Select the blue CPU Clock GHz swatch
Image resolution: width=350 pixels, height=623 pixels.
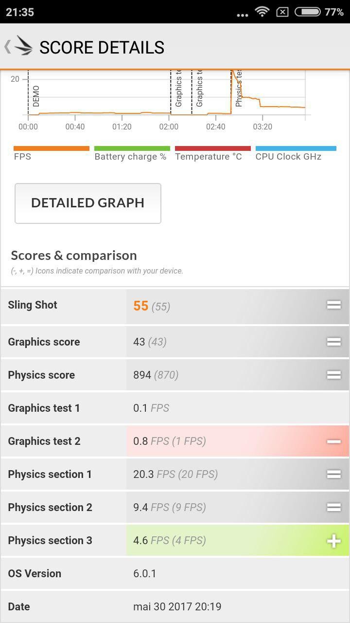296,148
